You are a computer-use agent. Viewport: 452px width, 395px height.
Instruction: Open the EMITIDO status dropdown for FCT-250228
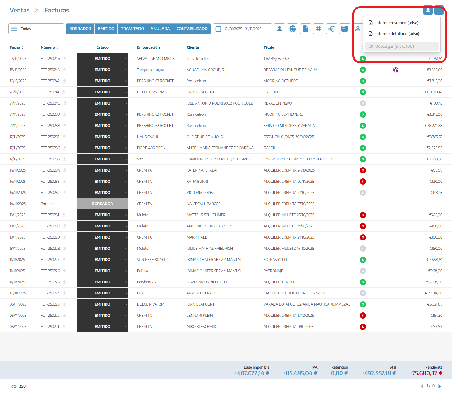click(102, 249)
